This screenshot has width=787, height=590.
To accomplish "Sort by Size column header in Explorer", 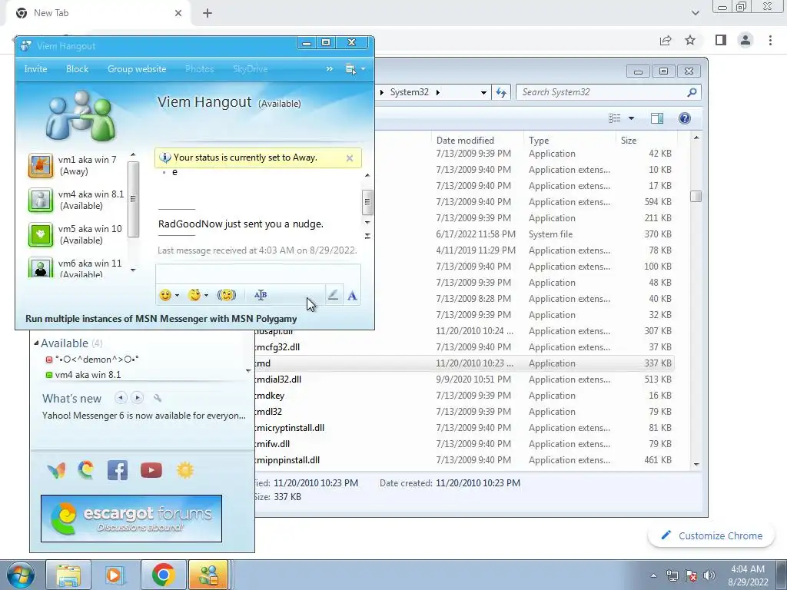I will [x=646, y=140].
